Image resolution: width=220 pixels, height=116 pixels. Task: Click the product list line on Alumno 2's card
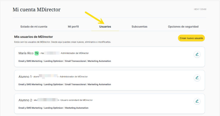point(54,108)
